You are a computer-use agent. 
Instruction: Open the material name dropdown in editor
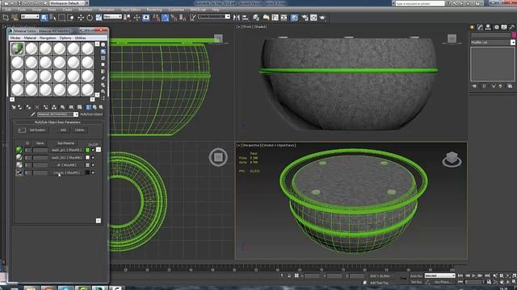click(x=57, y=114)
